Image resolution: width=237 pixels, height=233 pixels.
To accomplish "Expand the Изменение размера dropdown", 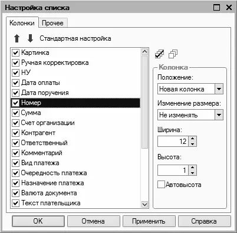I will 219,115.
